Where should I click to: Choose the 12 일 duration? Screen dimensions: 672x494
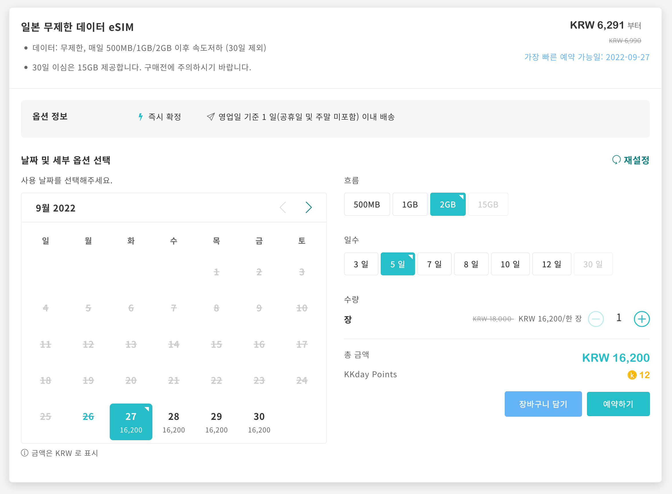pyautogui.click(x=551, y=264)
